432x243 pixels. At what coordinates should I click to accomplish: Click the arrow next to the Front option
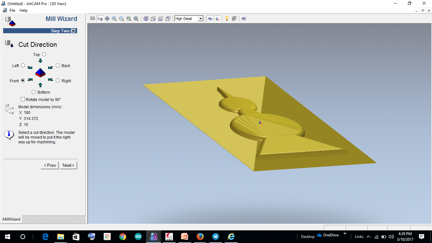click(x=30, y=80)
